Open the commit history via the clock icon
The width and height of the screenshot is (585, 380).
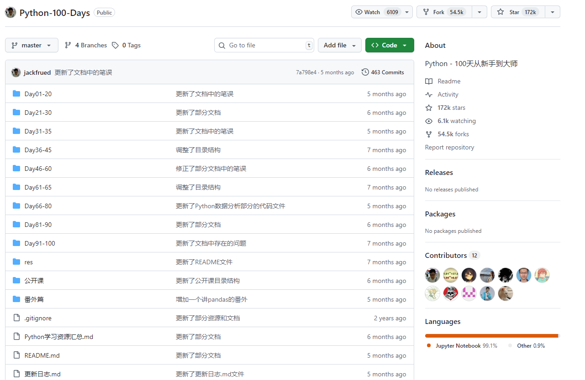[x=365, y=72]
